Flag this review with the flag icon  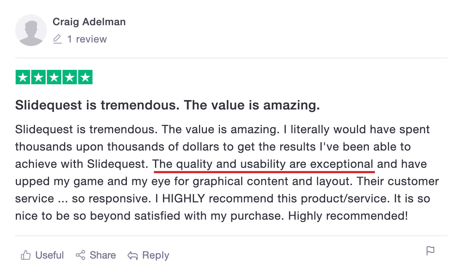(430, 251)
